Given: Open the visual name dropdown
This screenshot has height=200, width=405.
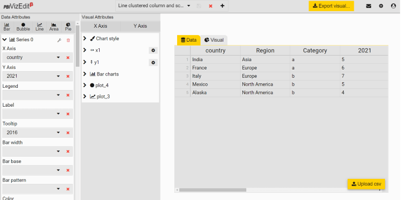Looking at the screenshot, I should pyautogui.click(x=188, y=6).
